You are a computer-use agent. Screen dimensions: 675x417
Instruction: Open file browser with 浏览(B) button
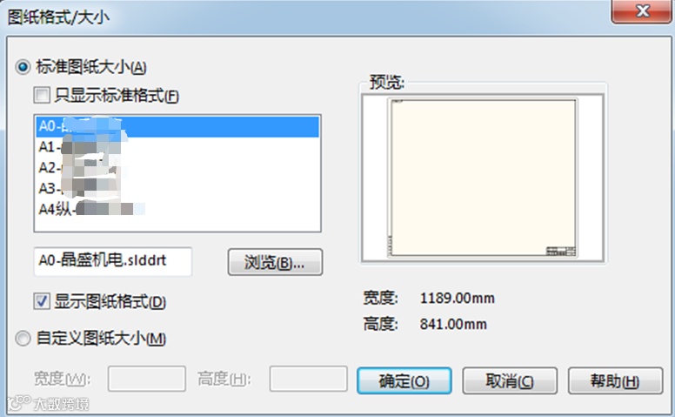tap(275, 261)
